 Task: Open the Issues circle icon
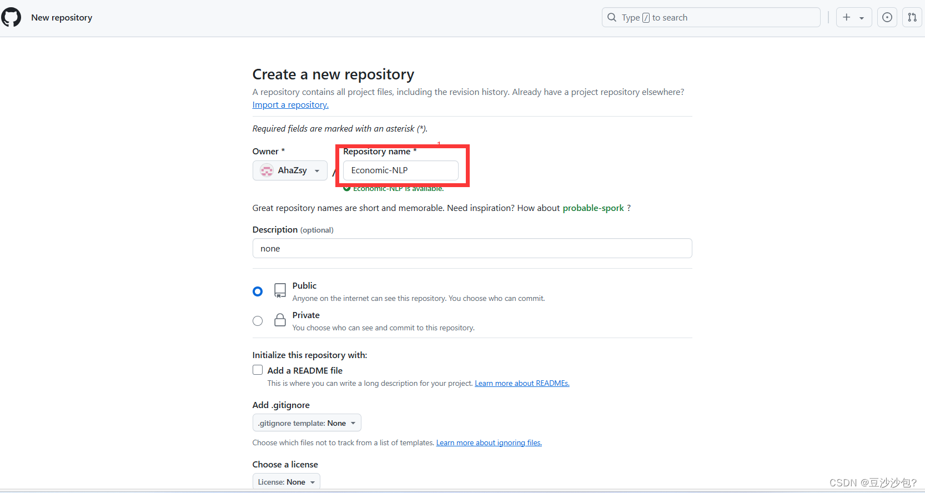pyautogui.click(x=887, y=17)
